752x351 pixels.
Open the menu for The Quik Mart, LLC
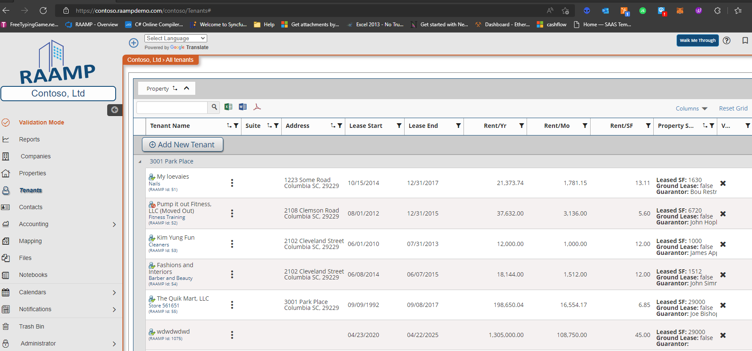coord(232,305)
